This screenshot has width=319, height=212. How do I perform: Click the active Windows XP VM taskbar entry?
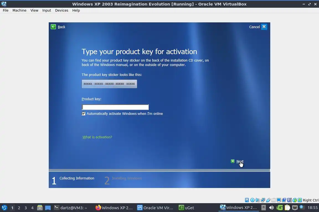coord(238,208)
